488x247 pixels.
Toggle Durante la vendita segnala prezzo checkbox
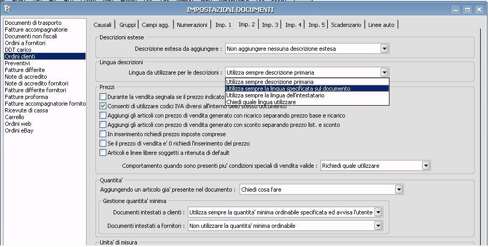tap(103, 97)
